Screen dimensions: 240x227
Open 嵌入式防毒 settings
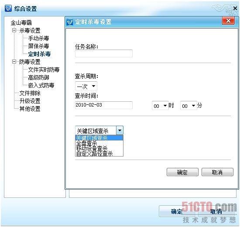[x=41, y=85]
